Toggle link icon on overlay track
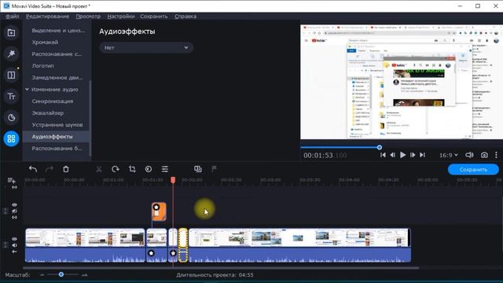The height and width of the screenshot is (283, 503). click(14, 218)
